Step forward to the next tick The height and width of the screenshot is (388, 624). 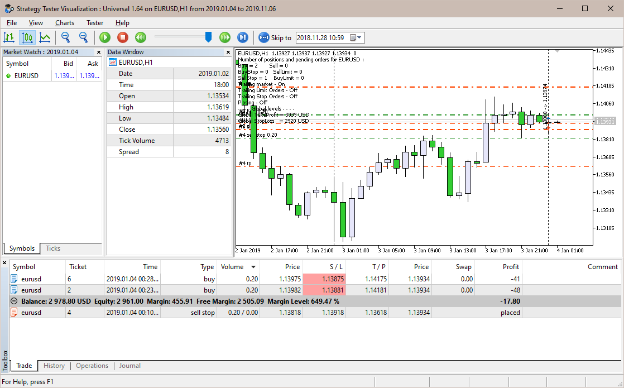pos(242,37)
